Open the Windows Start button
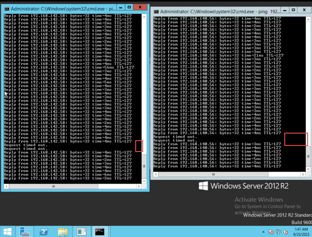 [7, 231]
